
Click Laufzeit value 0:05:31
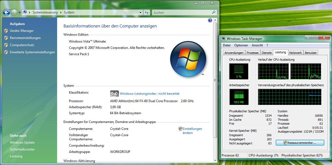[x=318, y=128]
